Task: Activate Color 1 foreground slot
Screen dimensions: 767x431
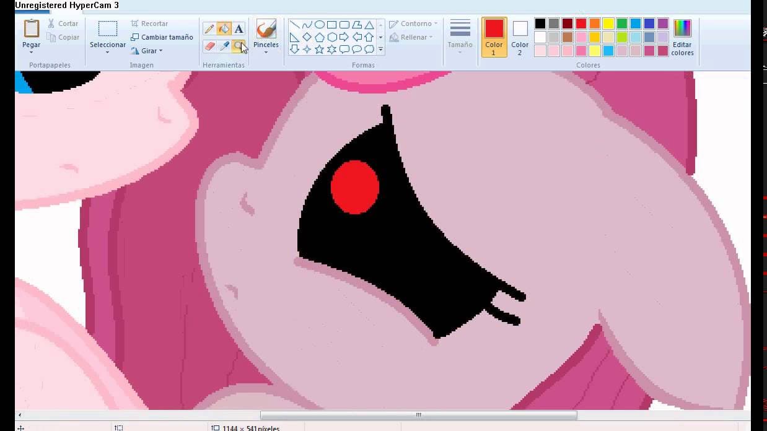Action: (494, 37)
